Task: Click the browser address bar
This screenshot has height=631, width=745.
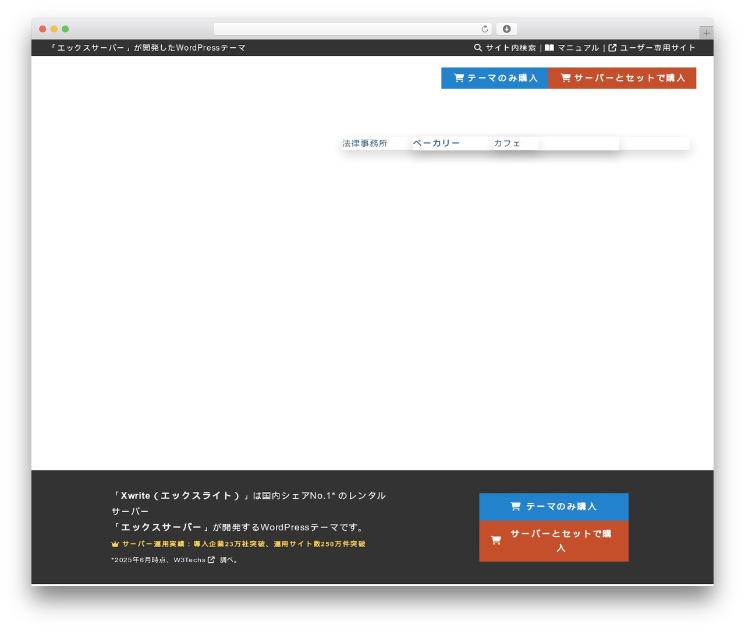Action: point(352,29)
